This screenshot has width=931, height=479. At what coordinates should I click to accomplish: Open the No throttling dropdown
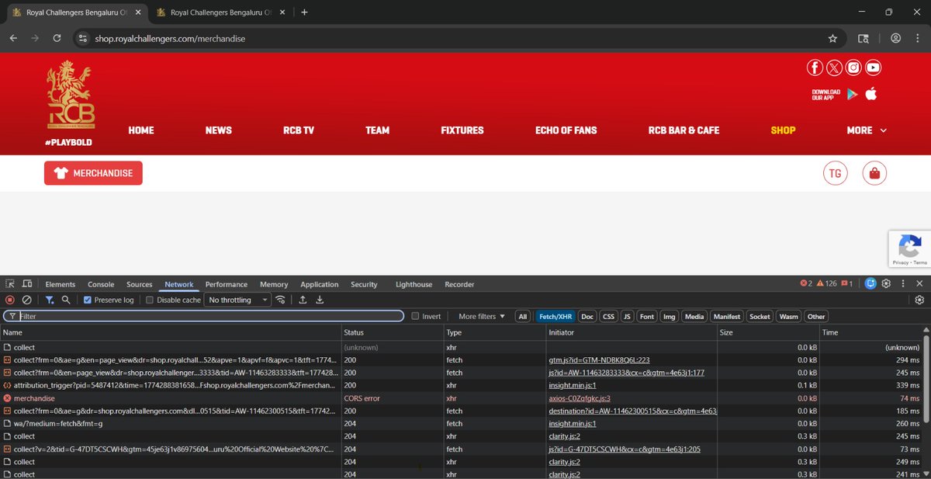(238, 300)
